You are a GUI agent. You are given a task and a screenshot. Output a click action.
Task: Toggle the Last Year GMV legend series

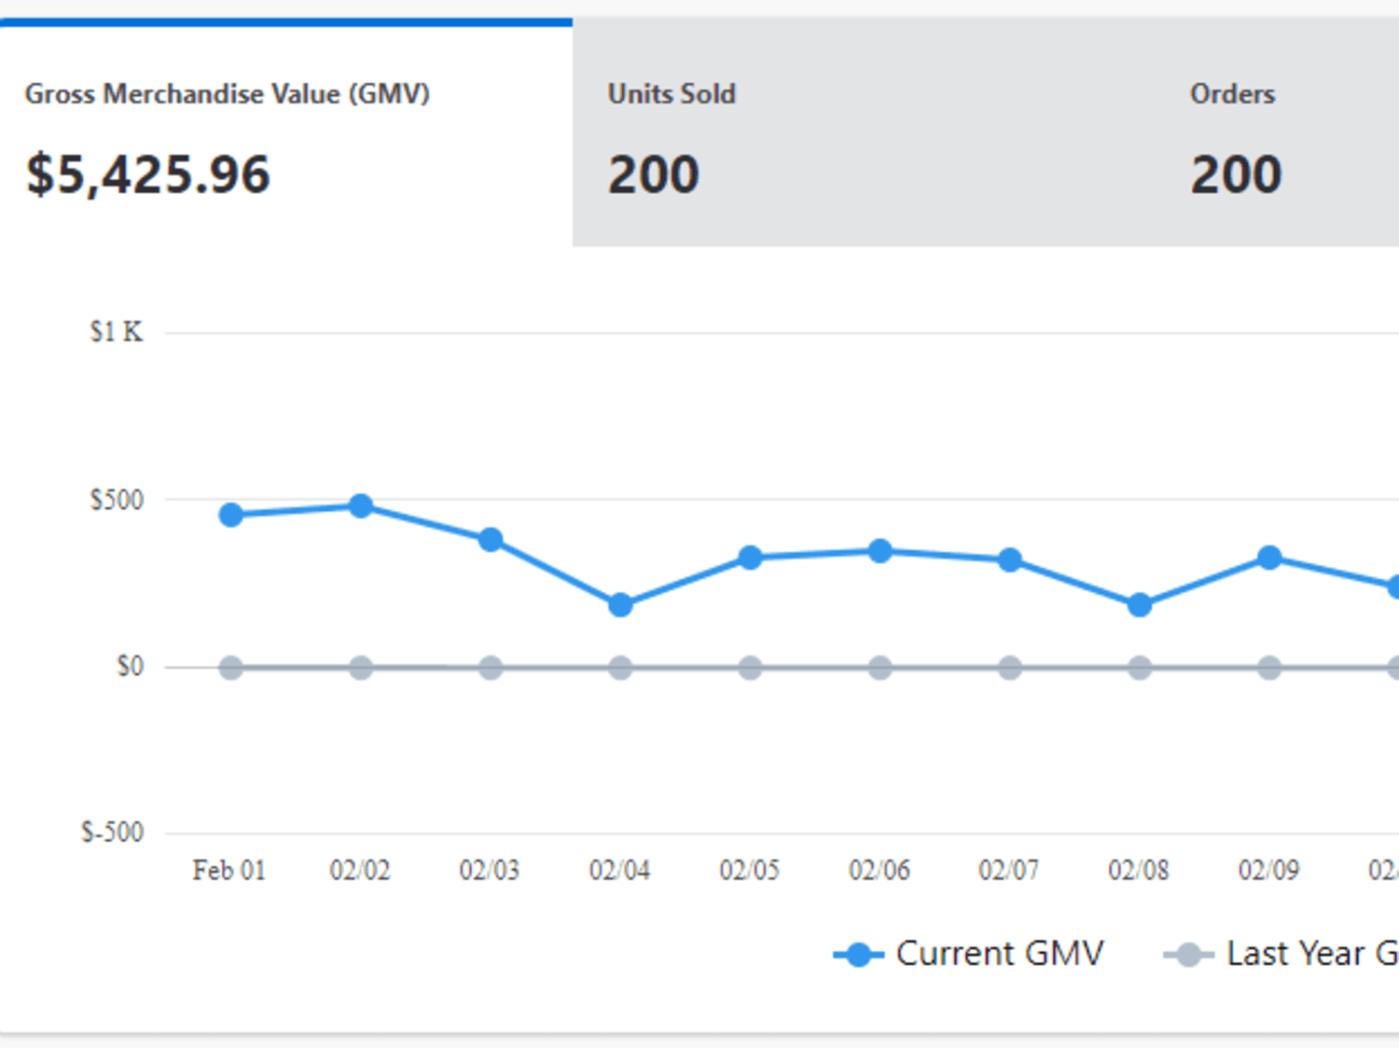click(1281, 954)
